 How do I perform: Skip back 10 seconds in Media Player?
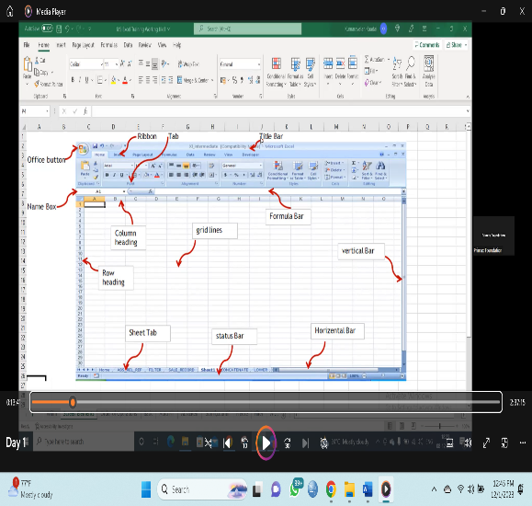click(x=244, y=443)
